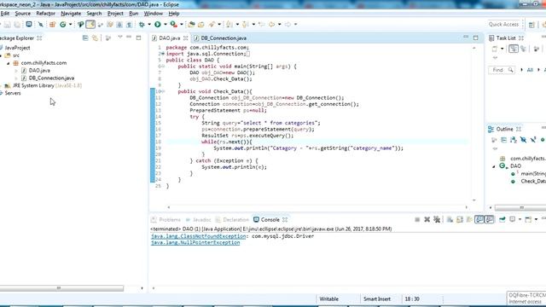Go Forward navigation arrow in toolbar
This screenshot has width=546, height=307.
288,25
